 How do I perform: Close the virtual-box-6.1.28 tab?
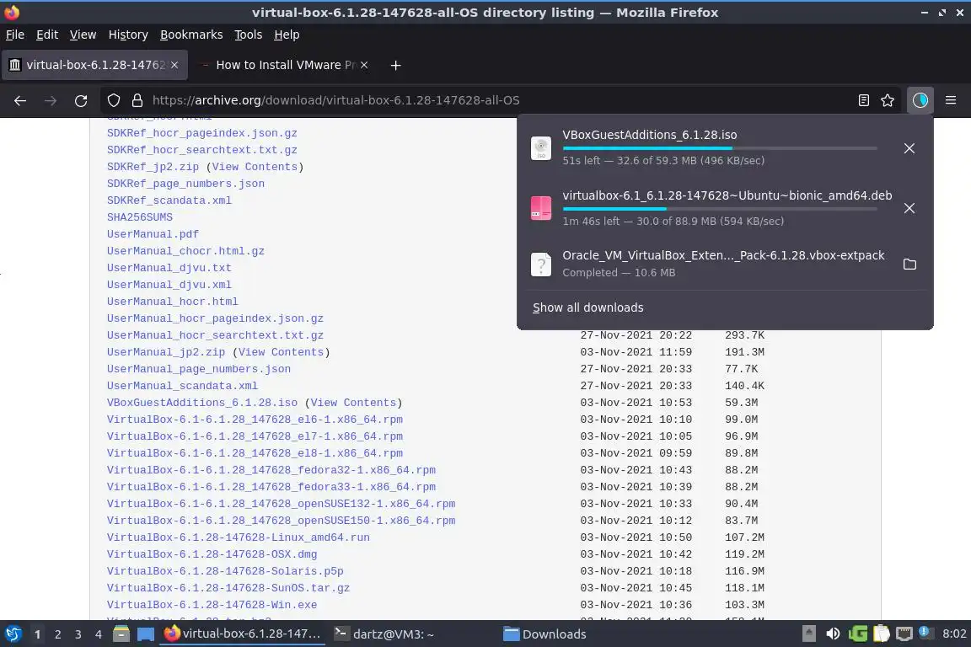pos(174,65)
